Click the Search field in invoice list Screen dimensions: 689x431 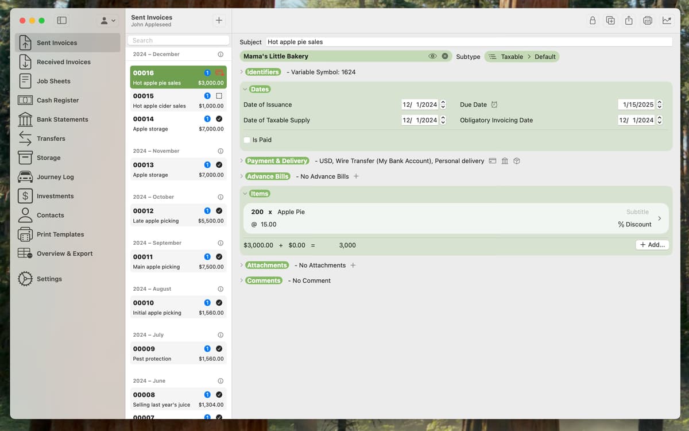tap(178, 40)
